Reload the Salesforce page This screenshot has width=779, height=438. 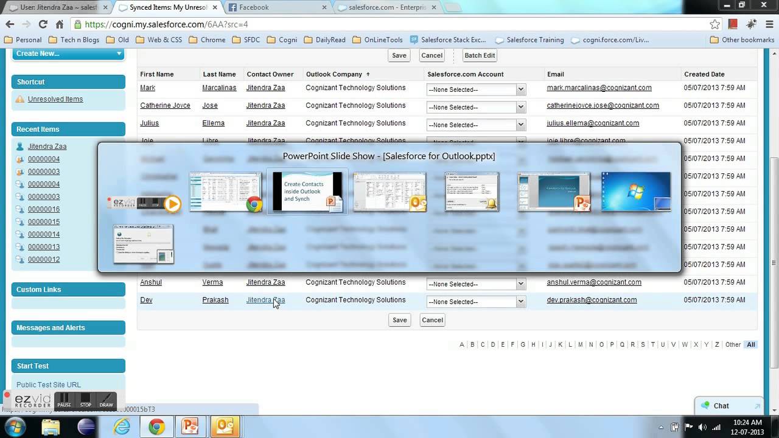coord(43,24)
